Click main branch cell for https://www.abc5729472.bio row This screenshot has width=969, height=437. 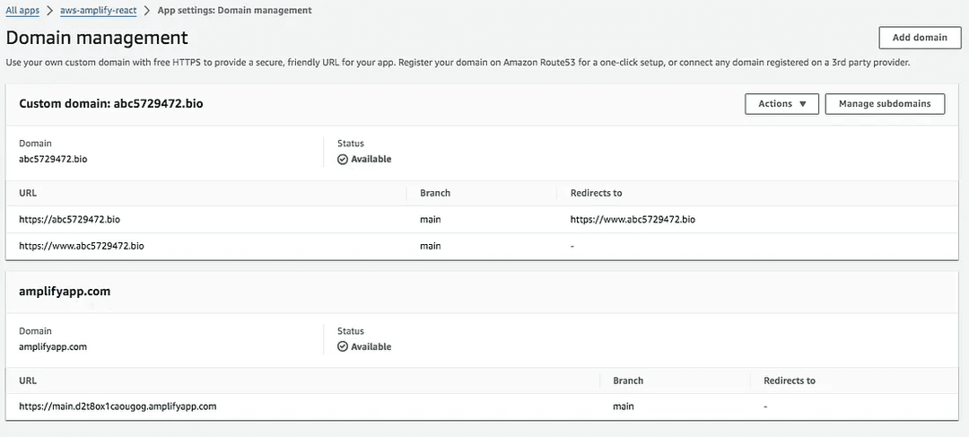pyautogui.click(x=430, y=246)
